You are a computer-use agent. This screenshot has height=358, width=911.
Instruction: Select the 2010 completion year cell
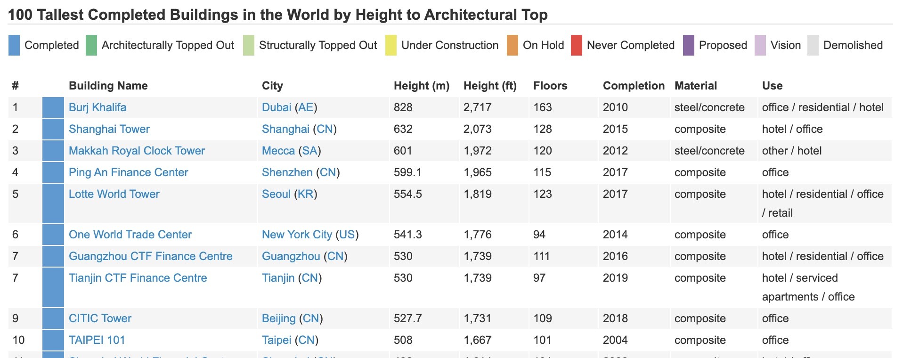(x=615, y=107)
